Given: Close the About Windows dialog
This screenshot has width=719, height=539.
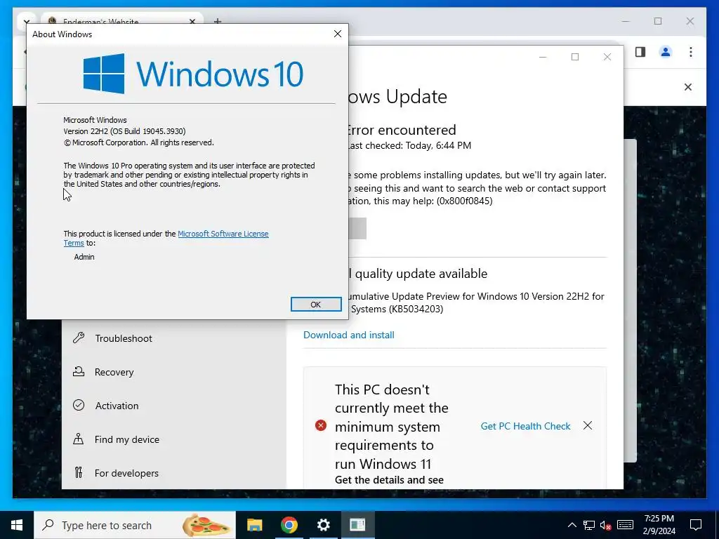Looking at the screenshot, I should tap(338, 34).
